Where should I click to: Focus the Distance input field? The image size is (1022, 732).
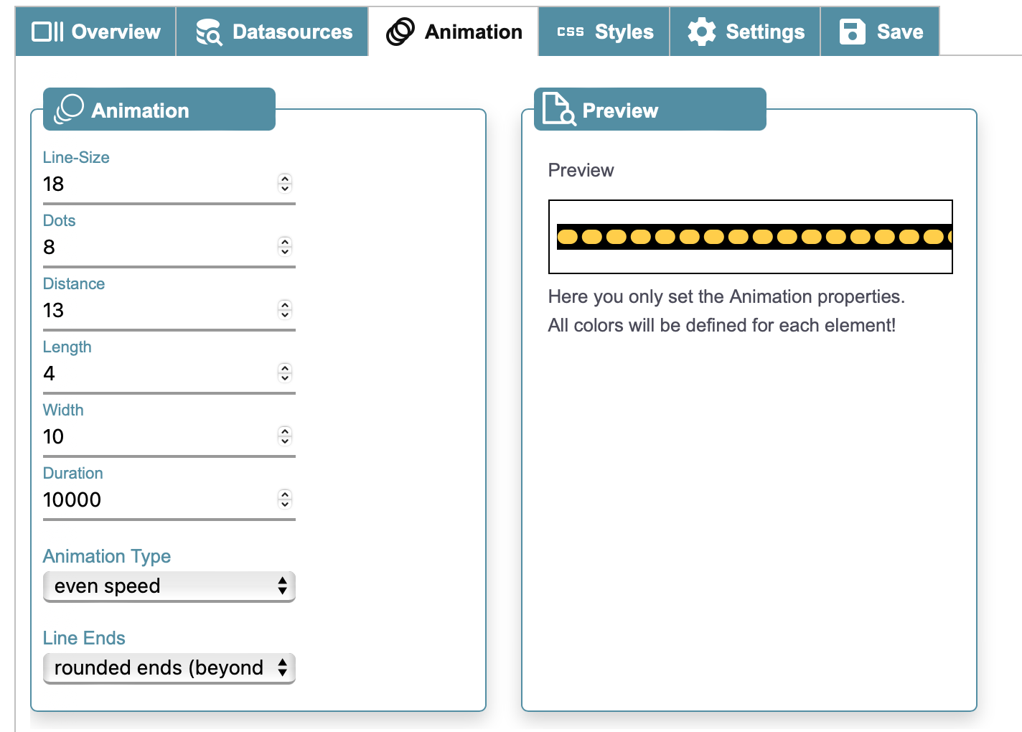click(x=169, y=311)
